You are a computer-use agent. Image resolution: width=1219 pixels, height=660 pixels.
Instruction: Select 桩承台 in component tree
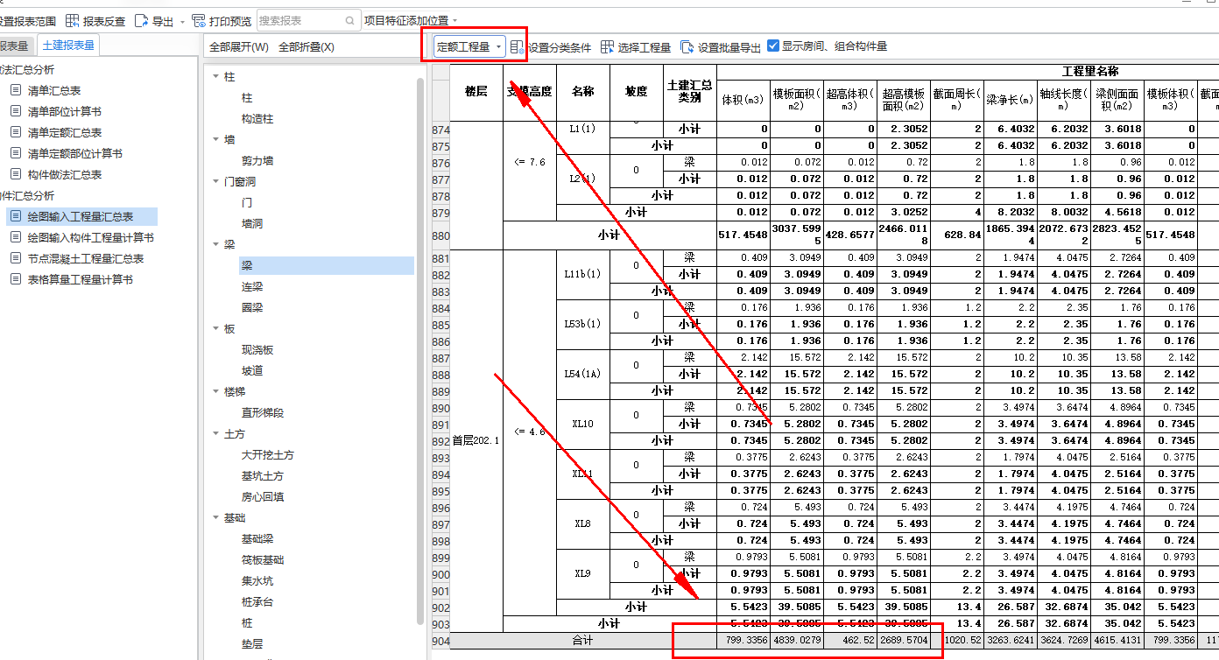click(257, 601)
